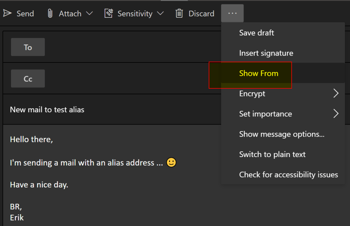Screen dimensions: 350x226
Task: Expand the Set importance submenu arrow
Action: pos(336,114)
